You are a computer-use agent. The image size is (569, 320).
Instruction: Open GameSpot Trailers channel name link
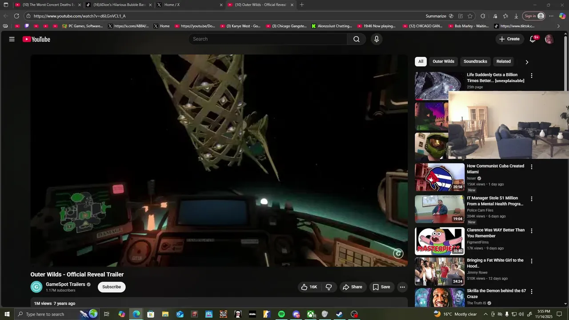(65, 284)
